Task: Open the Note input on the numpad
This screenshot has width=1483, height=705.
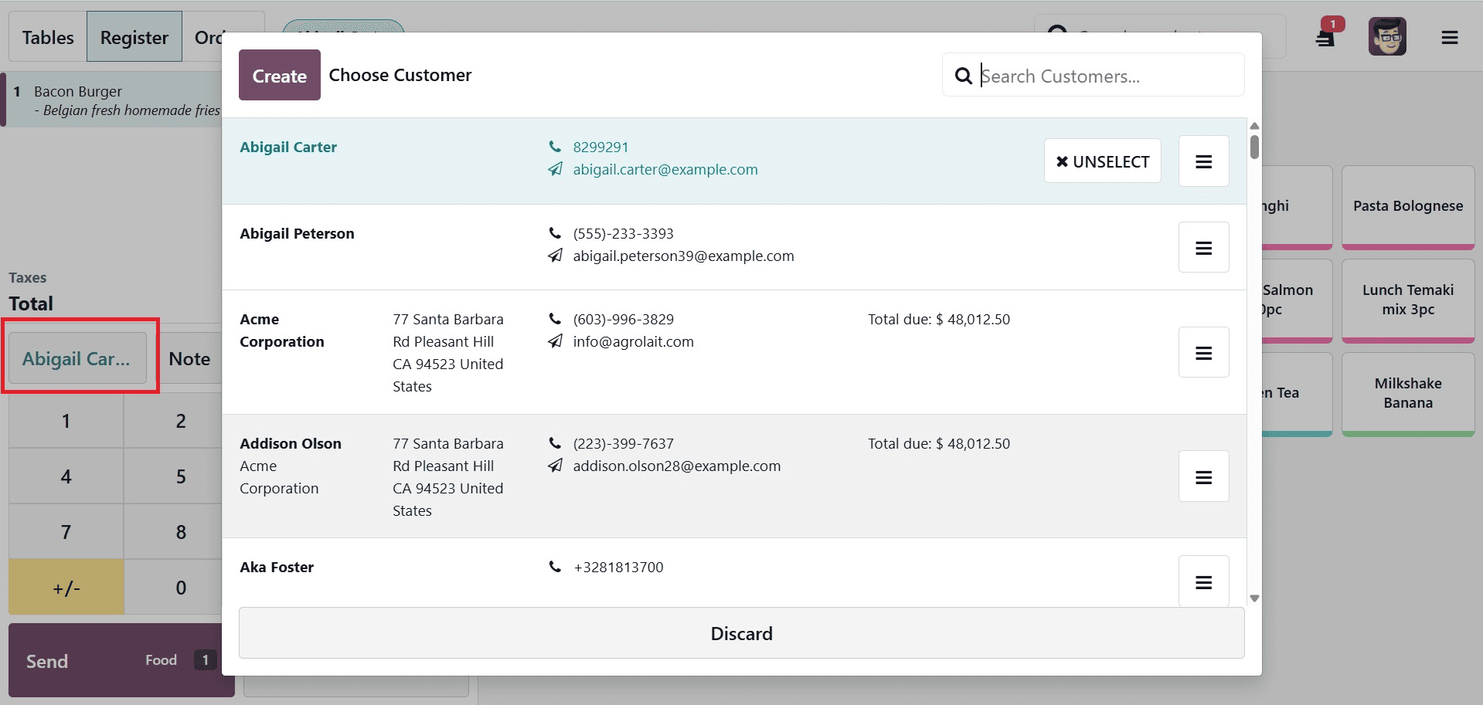Action: [189, 358]
